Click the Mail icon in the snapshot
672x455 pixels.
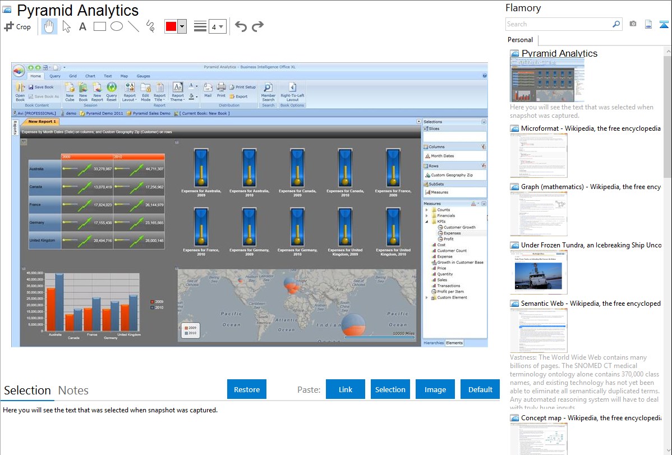pos(208,90)
